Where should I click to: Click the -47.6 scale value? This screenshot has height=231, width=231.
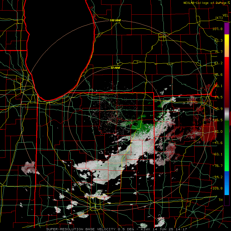pyautogui.click(x=217, y=143)
